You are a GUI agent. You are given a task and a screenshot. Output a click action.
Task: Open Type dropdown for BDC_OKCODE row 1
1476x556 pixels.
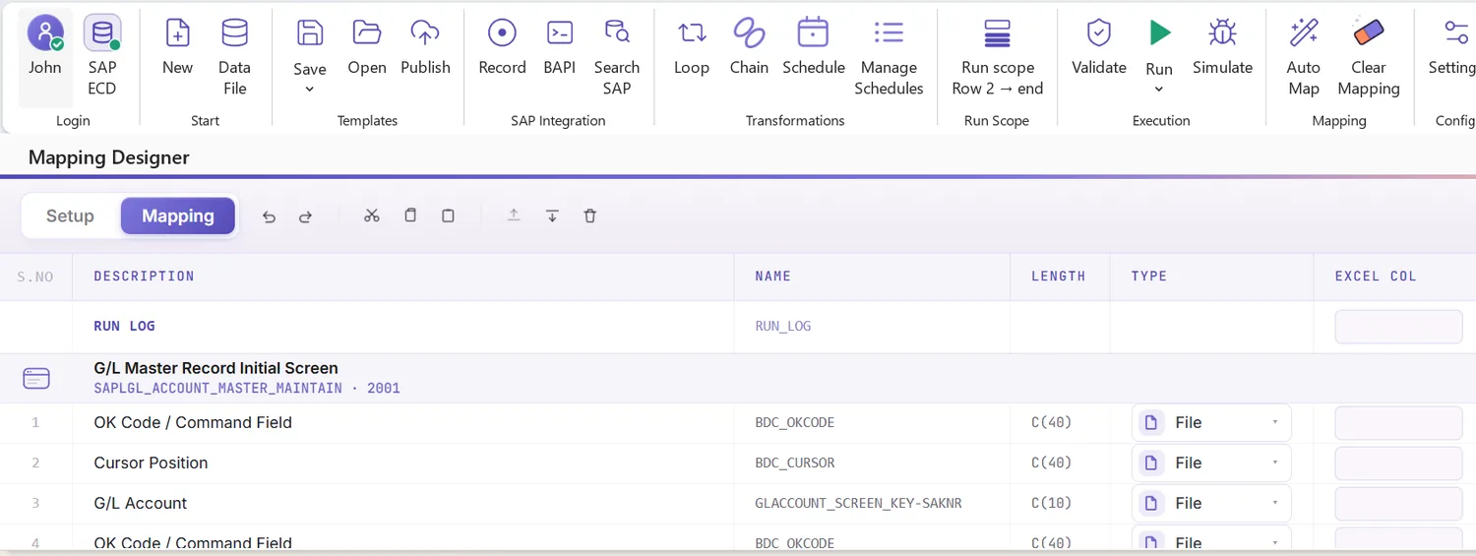pos(1211,422)
